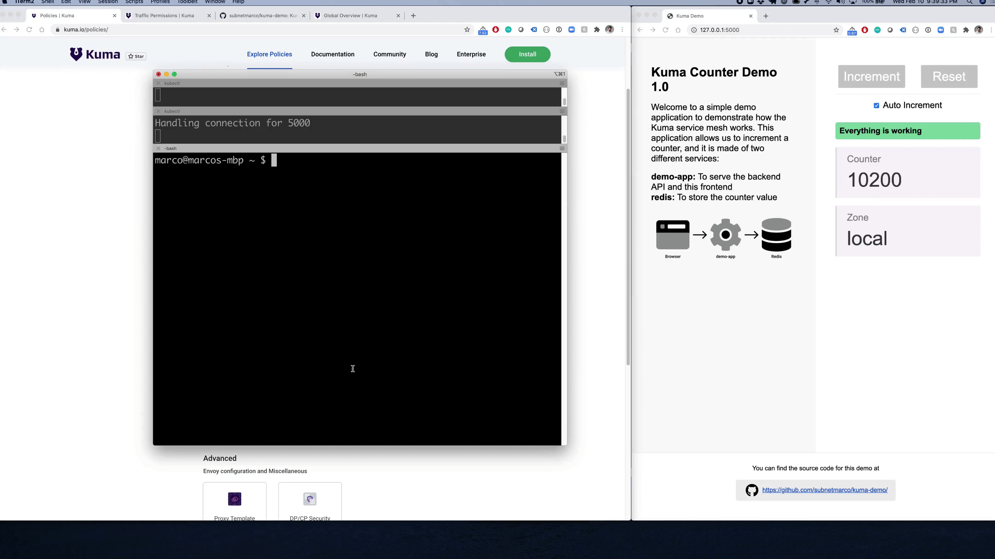Click the demo-app gear icon
995x559 pixels.
(x=725, y=235)
